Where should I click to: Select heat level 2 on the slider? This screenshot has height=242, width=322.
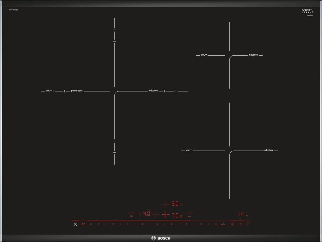(x=113, y=224)
